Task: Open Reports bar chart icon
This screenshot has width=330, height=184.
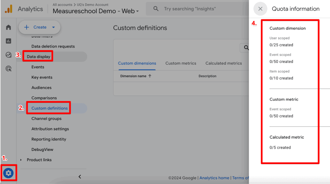Action: click(x=8, y=41)
